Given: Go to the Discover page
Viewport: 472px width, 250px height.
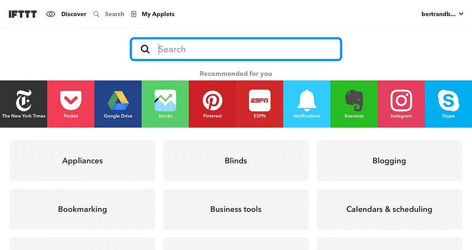Looking at the screenshot, I should click(x=74, y=14).
